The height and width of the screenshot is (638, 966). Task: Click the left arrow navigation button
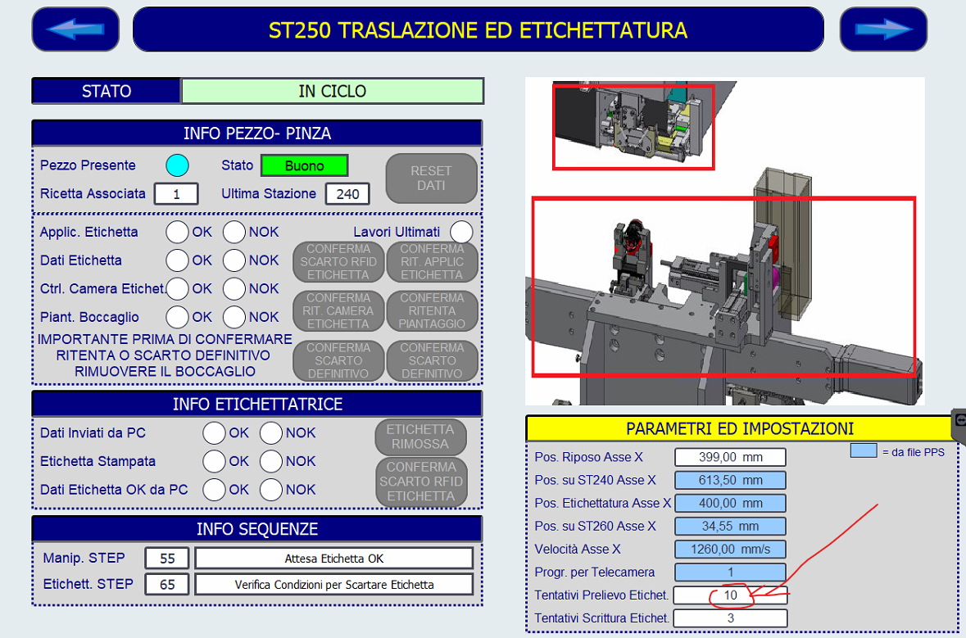coord(75,29)
